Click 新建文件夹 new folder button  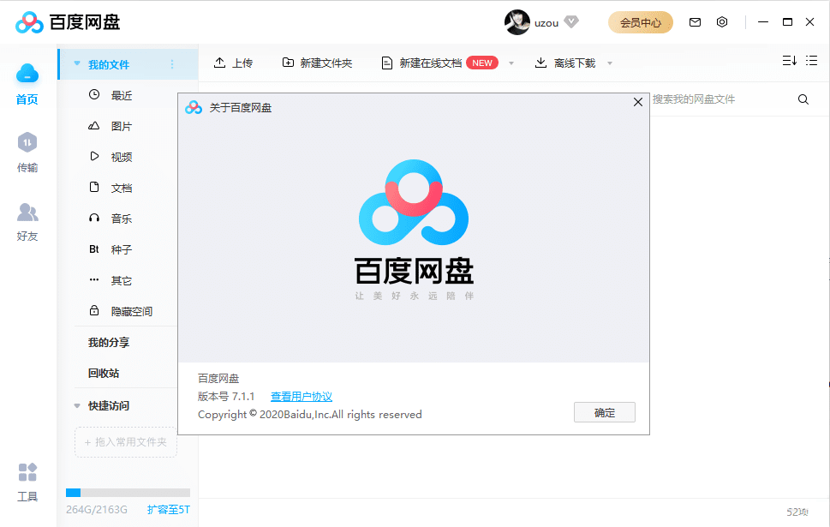tap(317, 63)
